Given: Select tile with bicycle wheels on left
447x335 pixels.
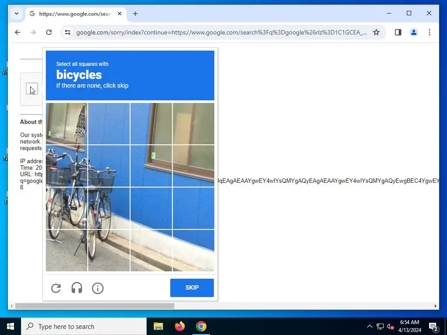Looking at the screenshot, I should pos(66,208).
